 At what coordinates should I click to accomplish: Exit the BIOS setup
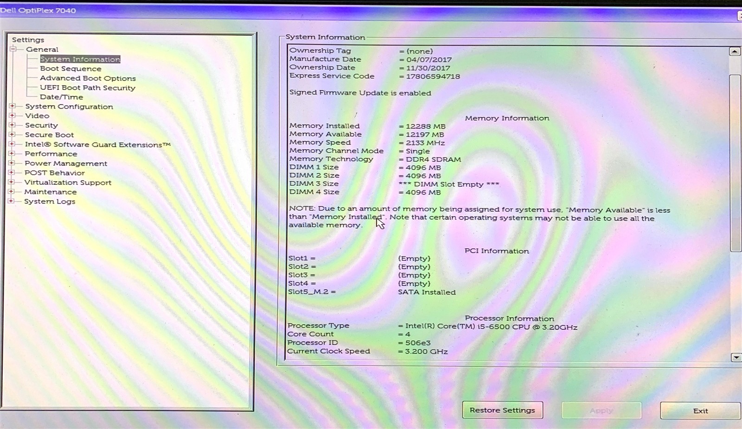(x=700, y=410)
